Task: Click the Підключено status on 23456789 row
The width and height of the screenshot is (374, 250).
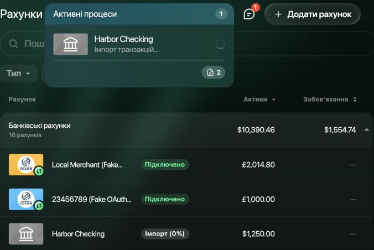Action: point(165,199)
